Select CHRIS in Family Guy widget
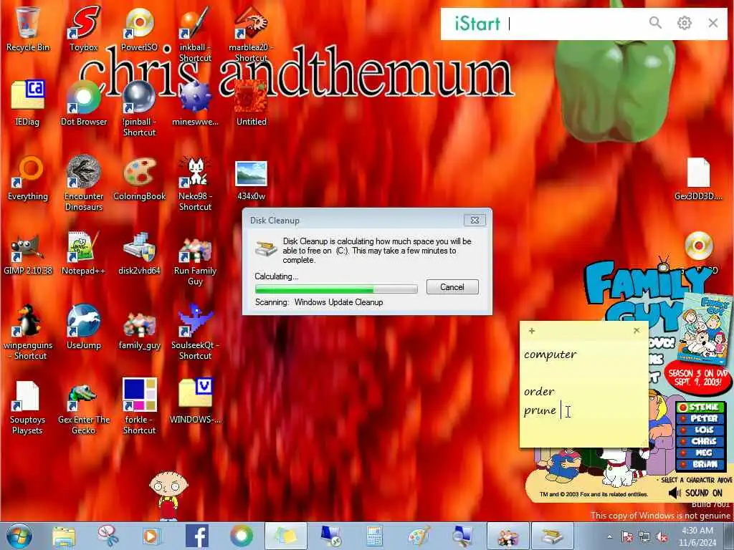 [x=701, y=441]
